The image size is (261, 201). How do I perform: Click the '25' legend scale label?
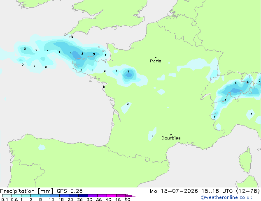pos(80,199)
